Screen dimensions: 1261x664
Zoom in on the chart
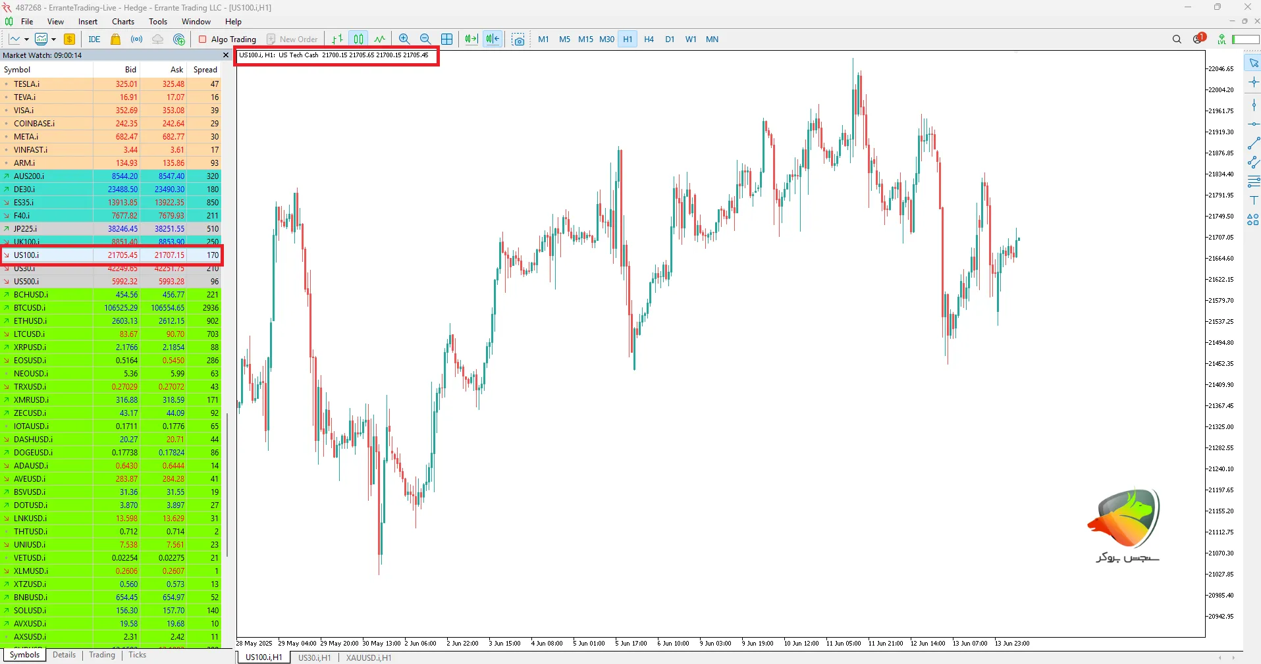(404, 39)
